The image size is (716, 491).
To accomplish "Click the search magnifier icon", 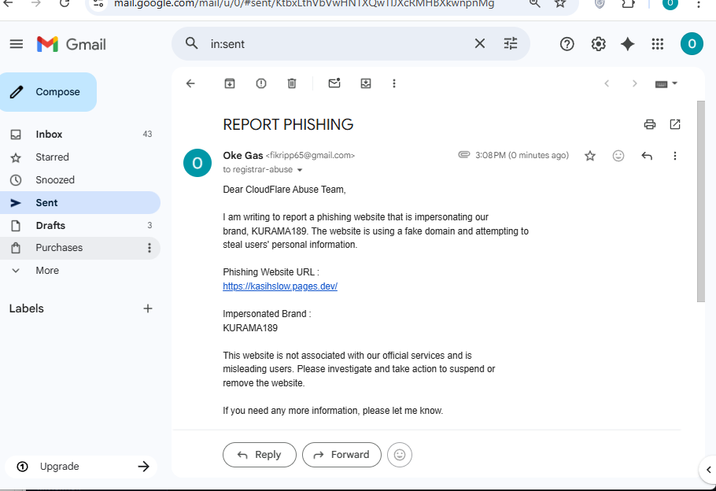I will click(192, 44).
